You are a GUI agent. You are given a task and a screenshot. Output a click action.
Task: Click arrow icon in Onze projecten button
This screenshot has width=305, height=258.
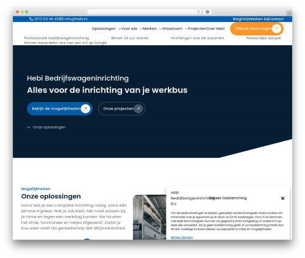138,109
